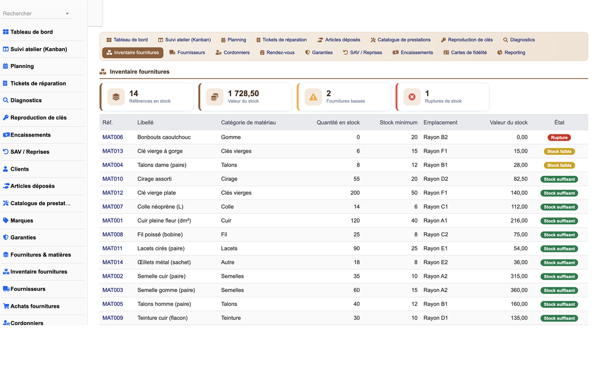Open Garanties in top navigation

(319, 53)
